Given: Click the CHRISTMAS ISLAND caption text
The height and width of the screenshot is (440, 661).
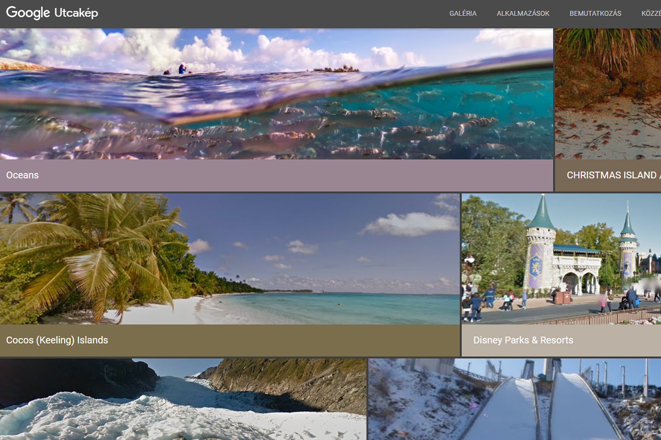Looking at the screenshot, I should coord(611,175).
